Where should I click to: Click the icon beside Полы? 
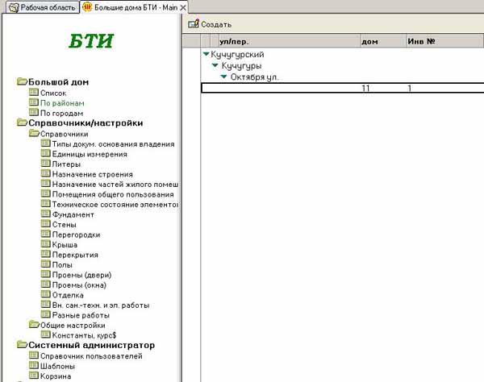[x=46, y=264]
